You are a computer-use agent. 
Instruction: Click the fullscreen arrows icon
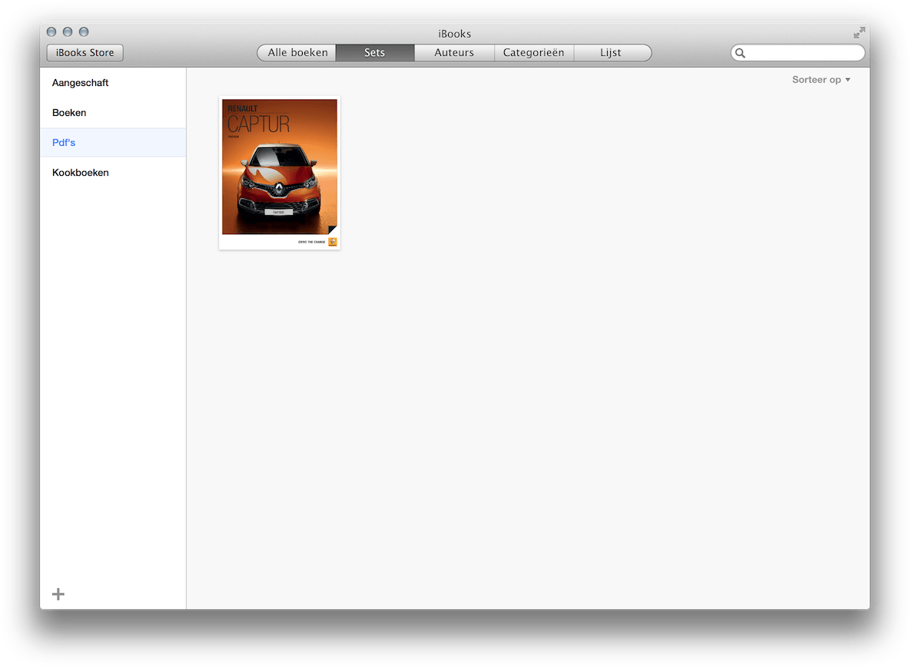(858, 32)
